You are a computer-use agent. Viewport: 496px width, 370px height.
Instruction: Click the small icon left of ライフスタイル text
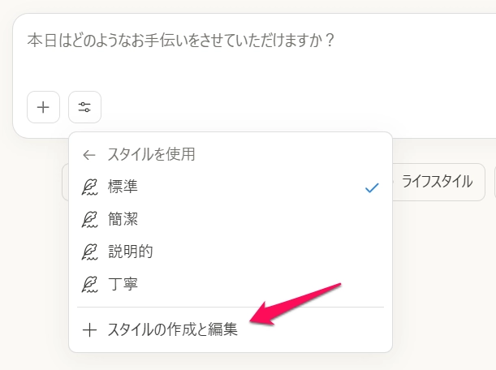tap(393, 182)
